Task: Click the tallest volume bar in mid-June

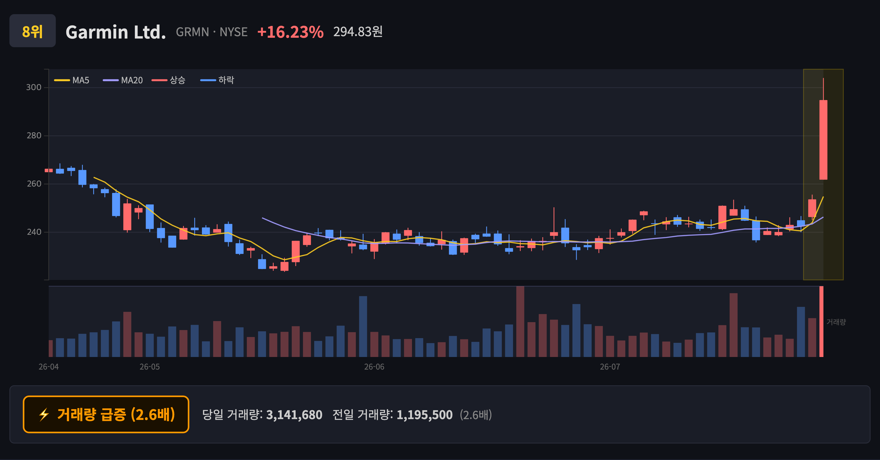Action: 520,322
